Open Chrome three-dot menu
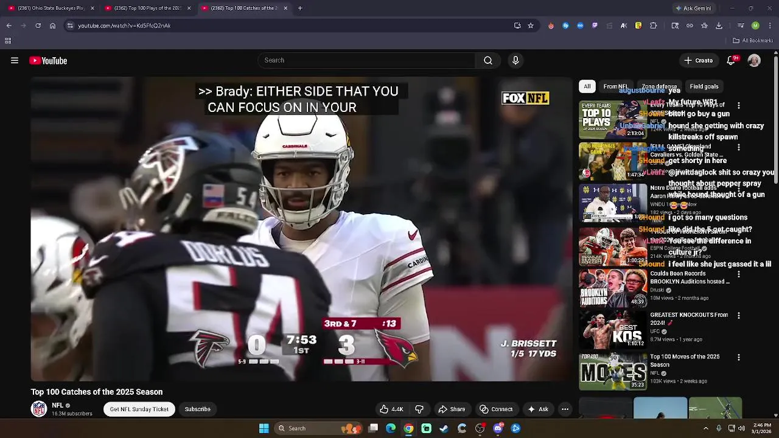The image size is (779, 438). (769, 26)
